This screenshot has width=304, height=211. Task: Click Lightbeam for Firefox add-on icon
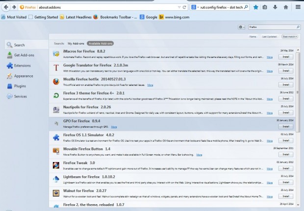tap(56, 179)
